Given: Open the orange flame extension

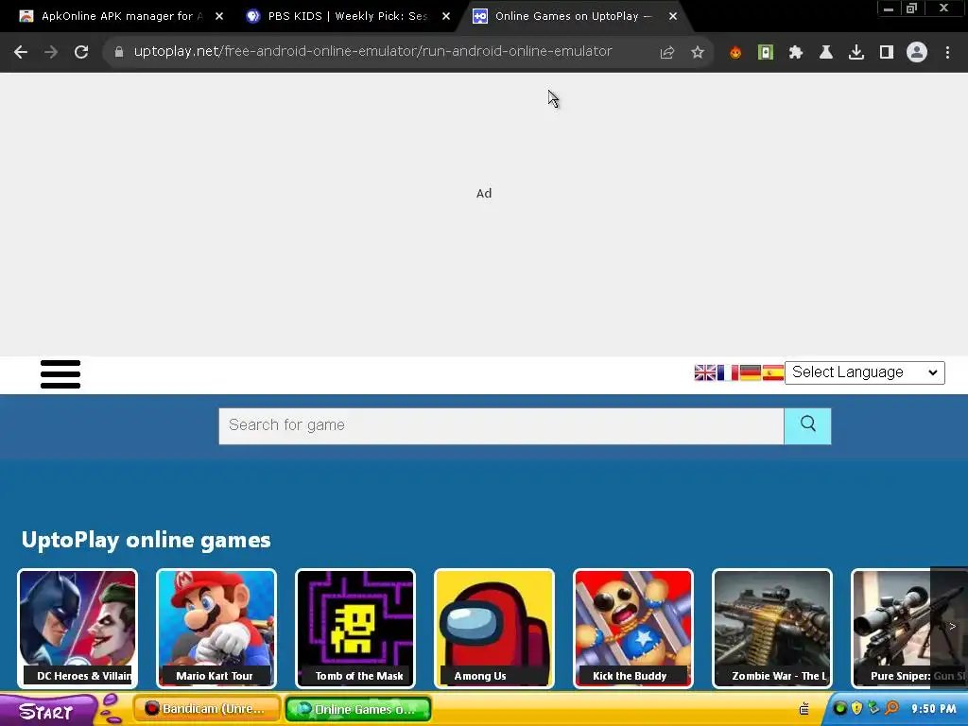Looking at the screenshot, I should pyautogui.click(x=735, y=53).
